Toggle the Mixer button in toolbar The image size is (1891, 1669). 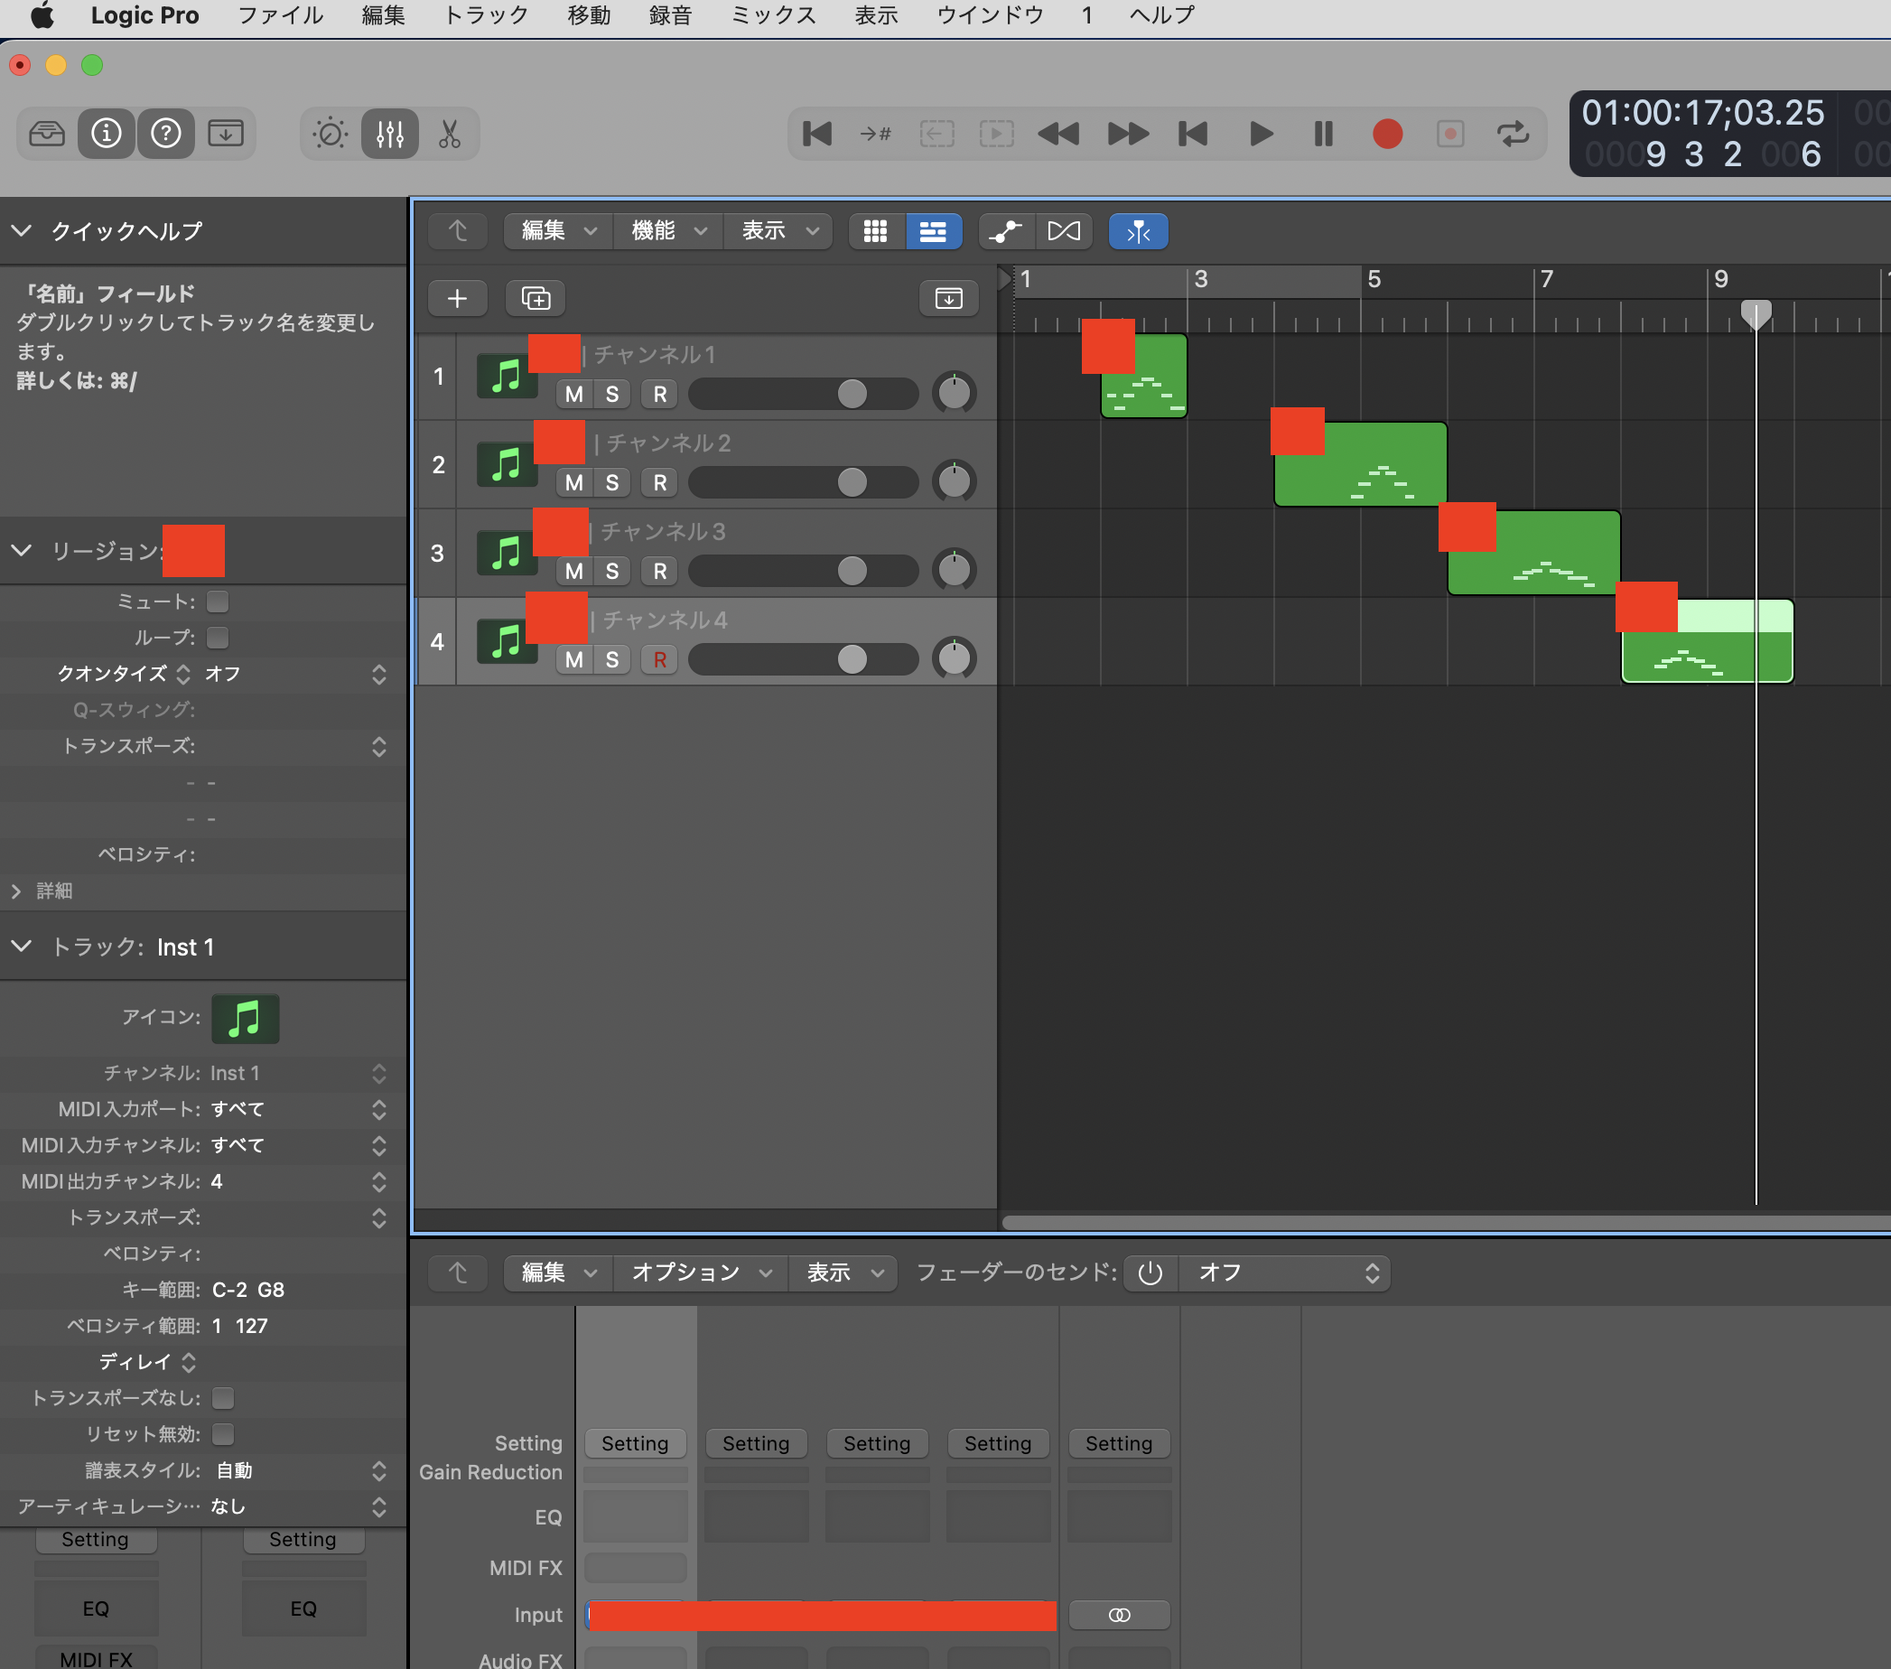(x=389, y=135)
